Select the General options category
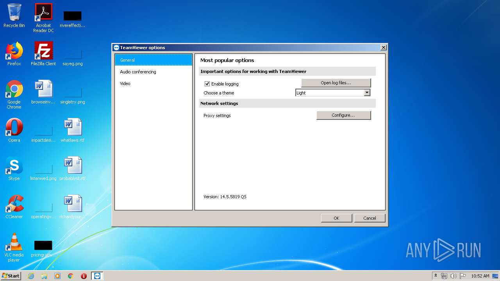 pos(154,60)
